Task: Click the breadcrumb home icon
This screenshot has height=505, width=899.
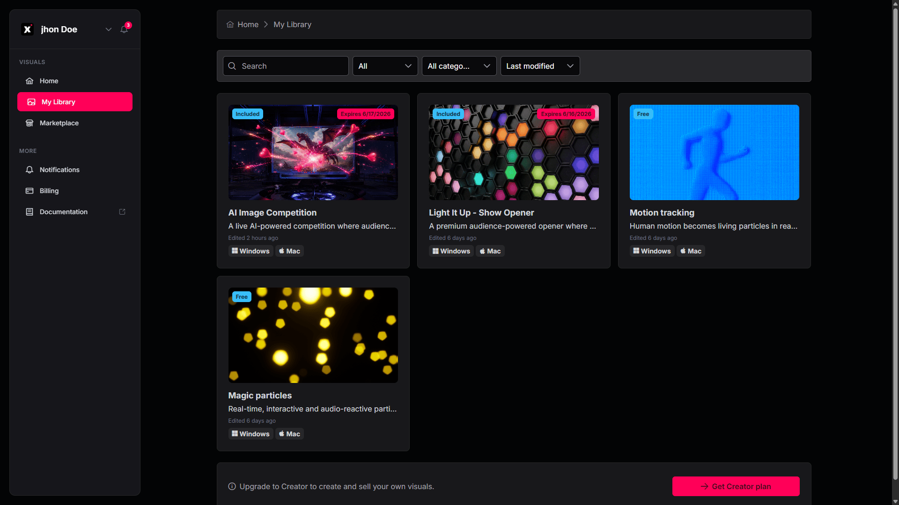Action: point(230,24)
